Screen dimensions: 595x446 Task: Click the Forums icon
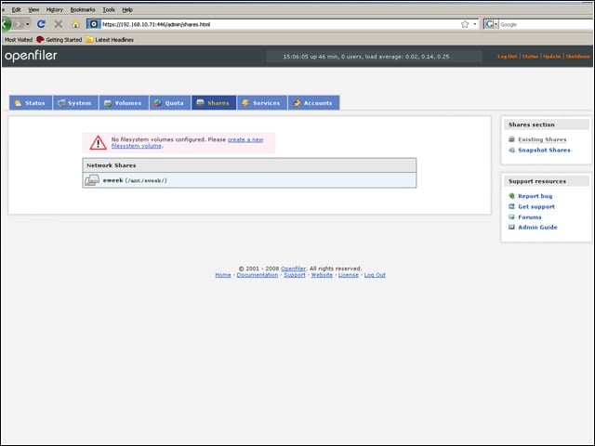(511, 216)
